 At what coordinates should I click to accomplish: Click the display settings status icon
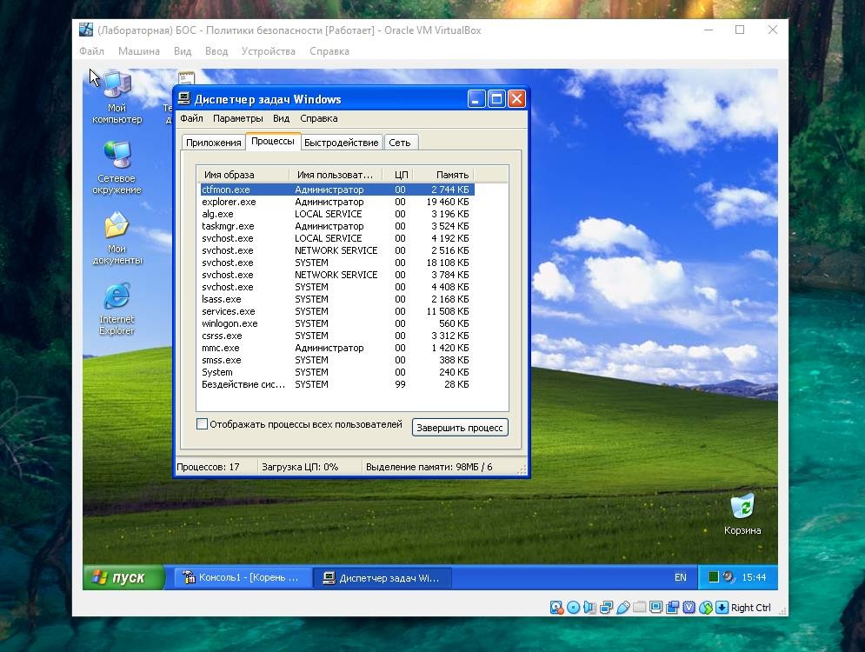pyautogui.click(x=655, y=608)
